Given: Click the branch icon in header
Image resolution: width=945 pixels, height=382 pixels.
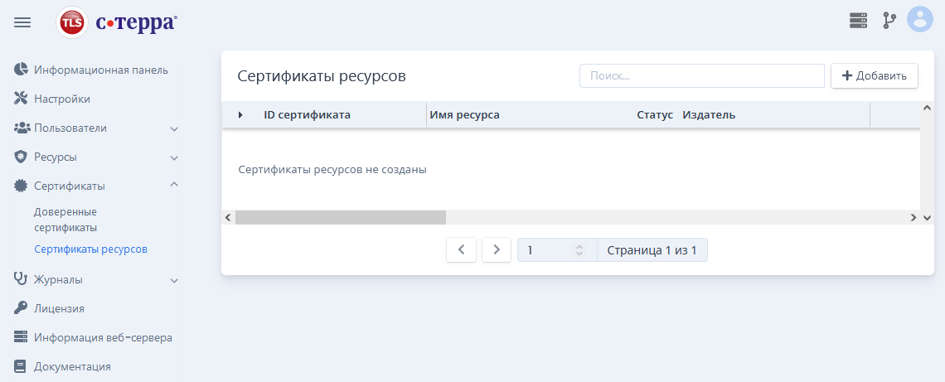Looking at the screenshot, I should tap(889, 21).
